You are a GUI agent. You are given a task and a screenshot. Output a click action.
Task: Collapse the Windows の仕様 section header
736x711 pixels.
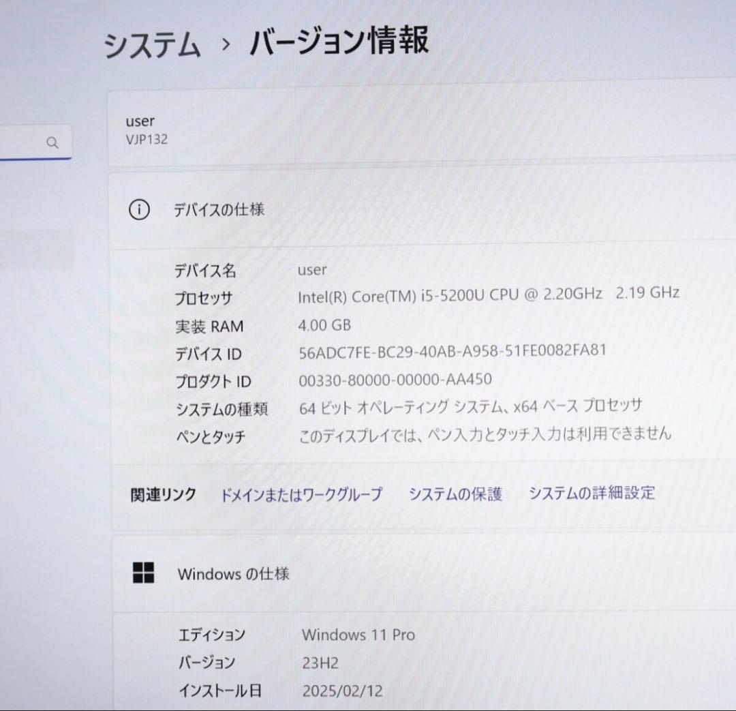coord(425,574)
